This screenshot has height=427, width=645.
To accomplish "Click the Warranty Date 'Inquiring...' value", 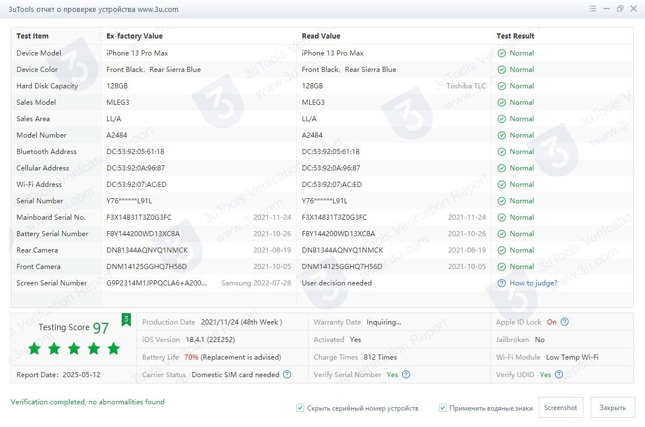I will click(x=384, y=322).
